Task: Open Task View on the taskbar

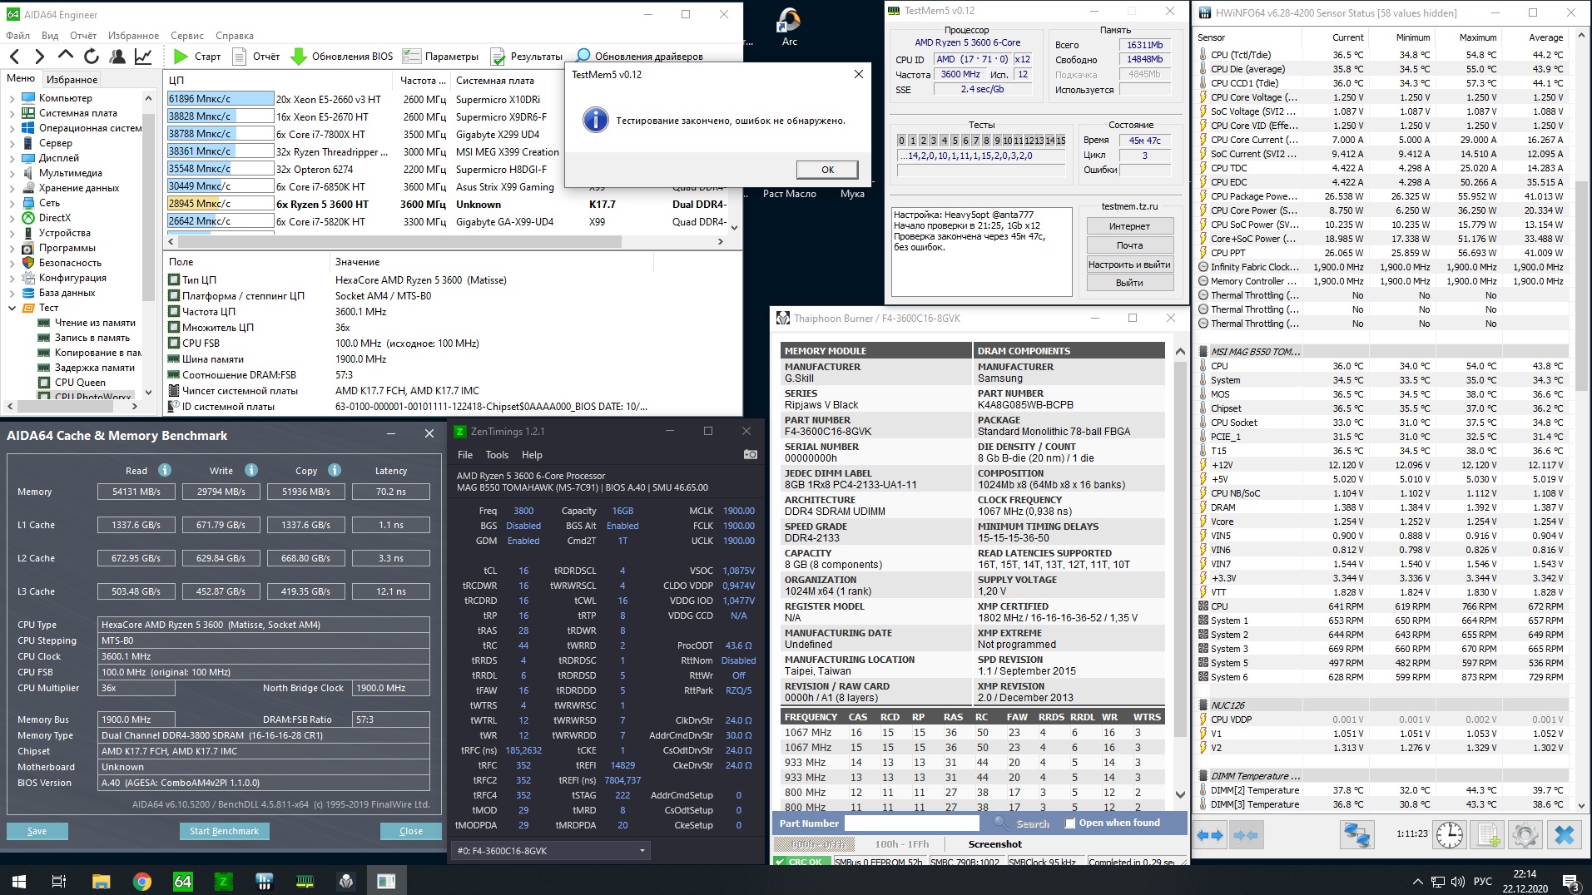Action: (x=59, y=881)
